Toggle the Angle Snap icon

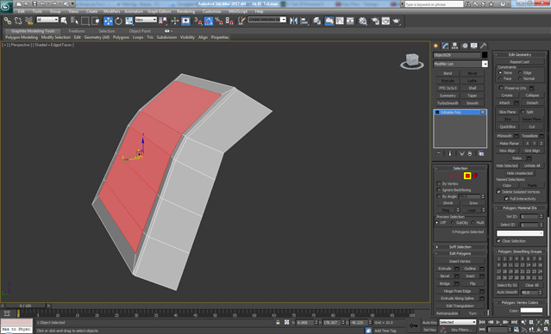pyautogui.click(x=209, y=21)
